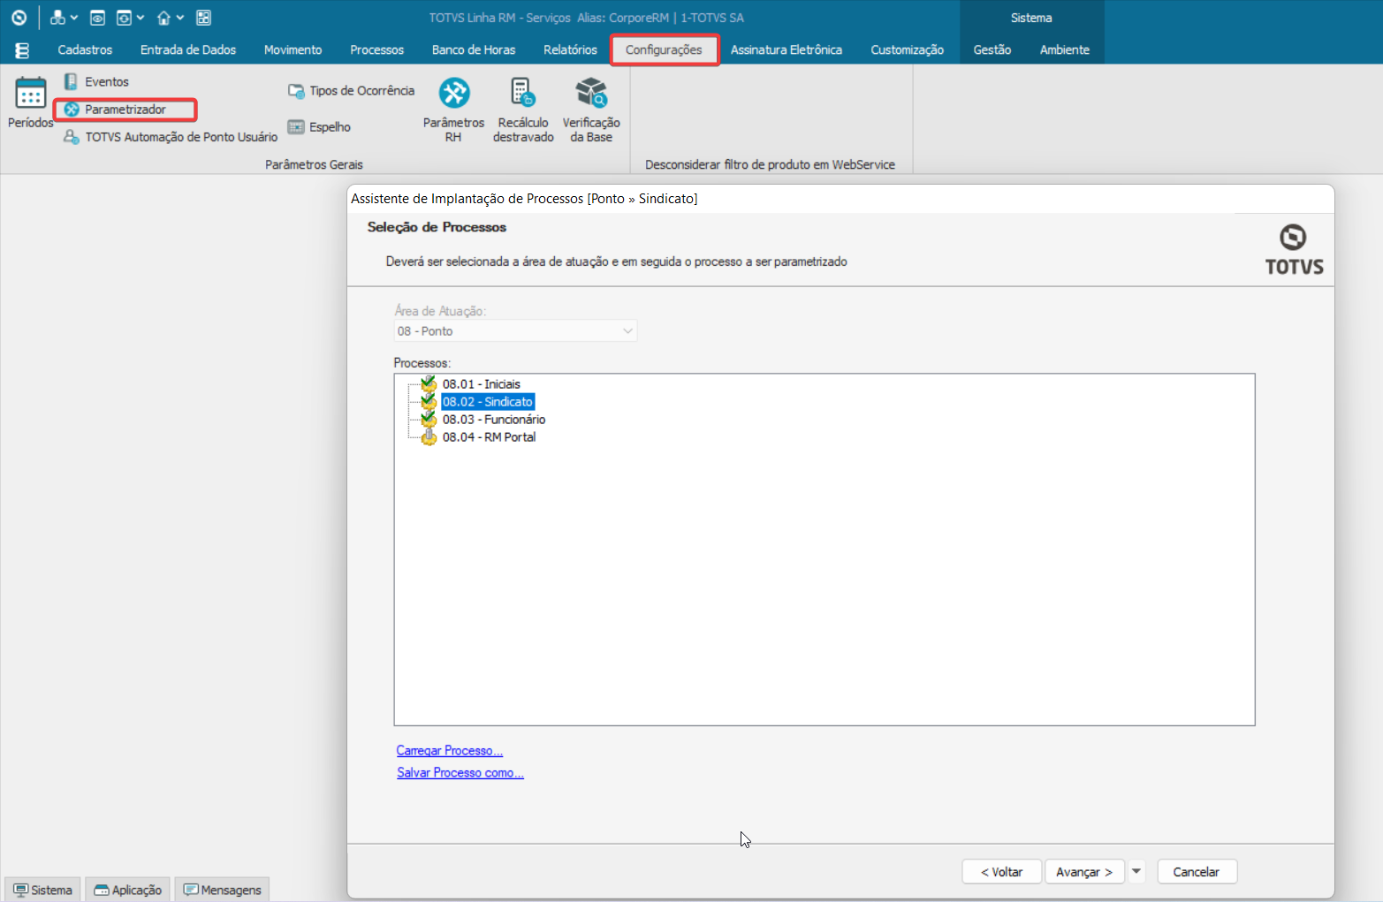The height and width of the screenshot is (902, 1383).
Task: Click the Eventos ribbon icon
Action: coord(71,81)
